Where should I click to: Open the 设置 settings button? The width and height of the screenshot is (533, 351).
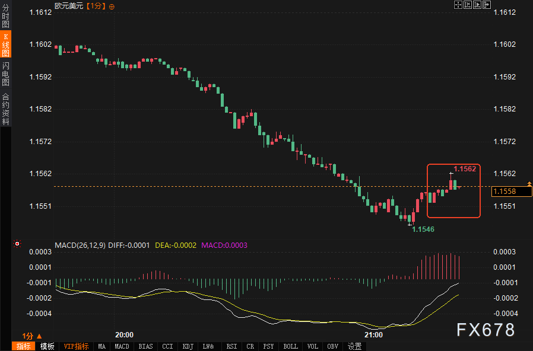point(354,346)
